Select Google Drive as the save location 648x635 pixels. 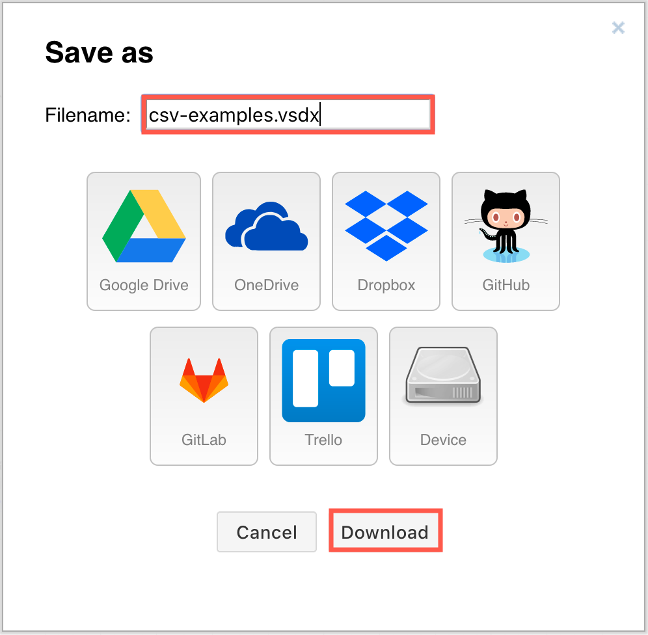coord(143,241)
